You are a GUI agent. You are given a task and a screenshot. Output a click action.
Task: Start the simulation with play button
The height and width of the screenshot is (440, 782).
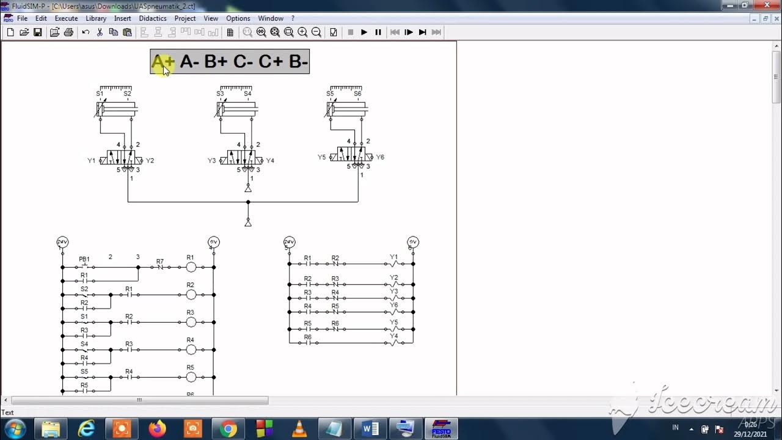click(x=364, y=32)
